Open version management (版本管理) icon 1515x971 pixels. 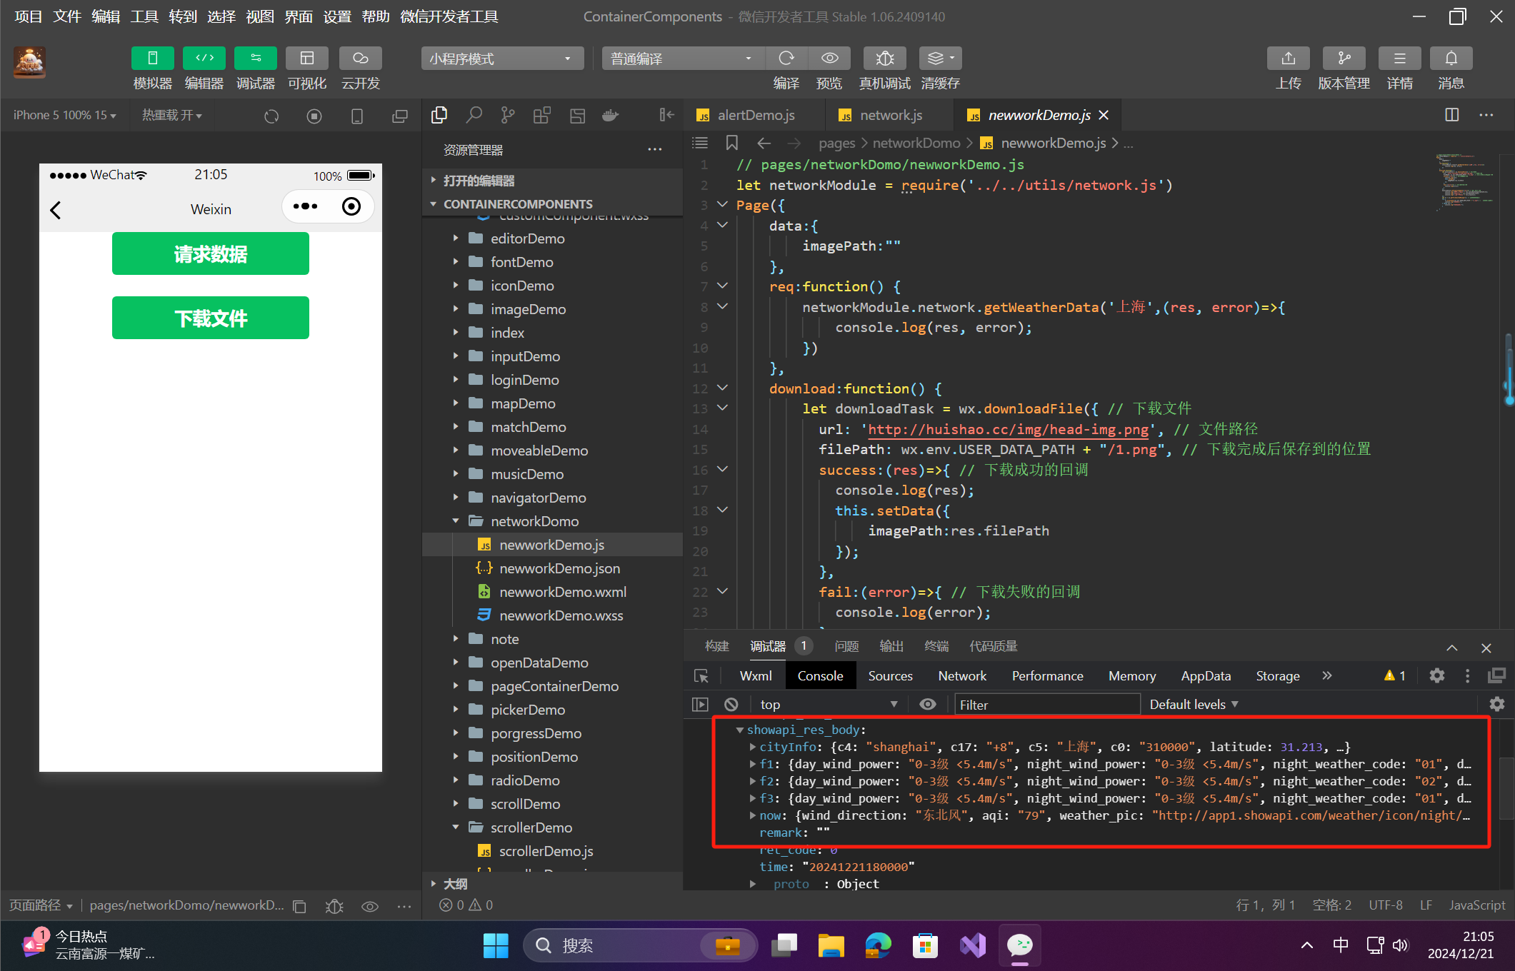[x=1344, y=59]
